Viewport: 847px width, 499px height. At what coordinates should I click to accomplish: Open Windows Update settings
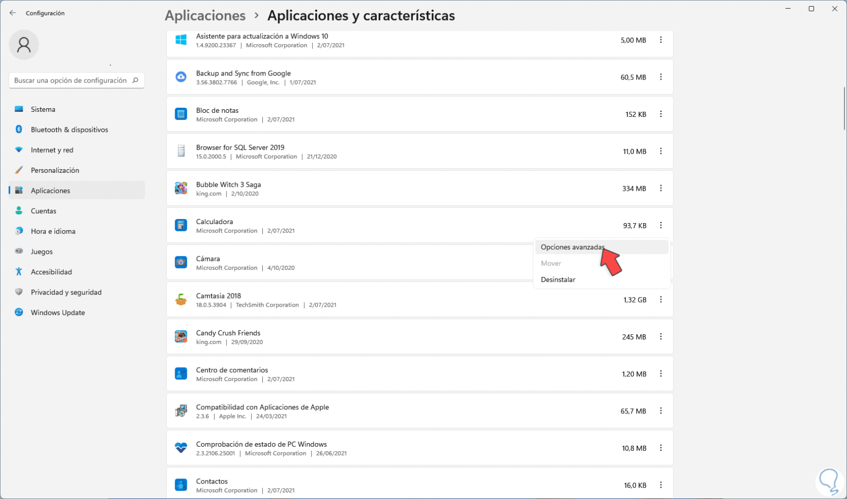(76, 312)
